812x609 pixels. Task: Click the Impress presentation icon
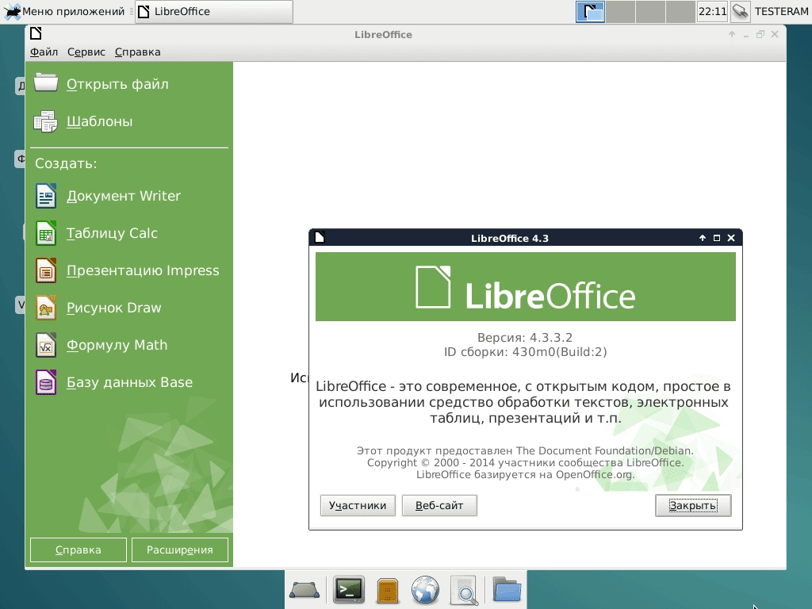[45, 271]
